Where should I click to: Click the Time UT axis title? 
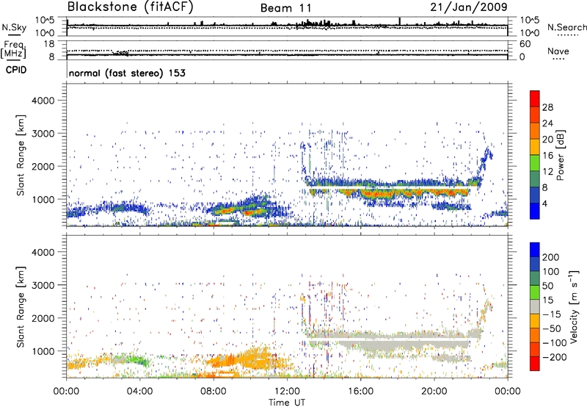pos(287,403)
